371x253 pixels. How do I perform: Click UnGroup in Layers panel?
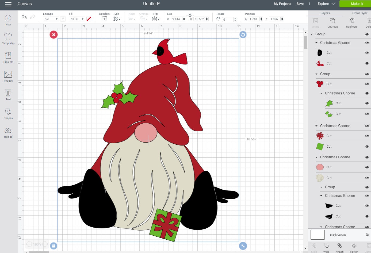click(332, 22)
